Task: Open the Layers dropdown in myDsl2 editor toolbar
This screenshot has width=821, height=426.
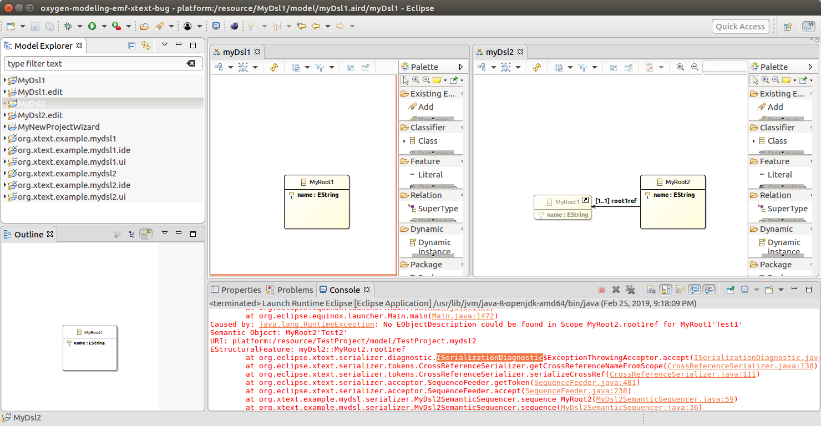Action: click(570, 67)
